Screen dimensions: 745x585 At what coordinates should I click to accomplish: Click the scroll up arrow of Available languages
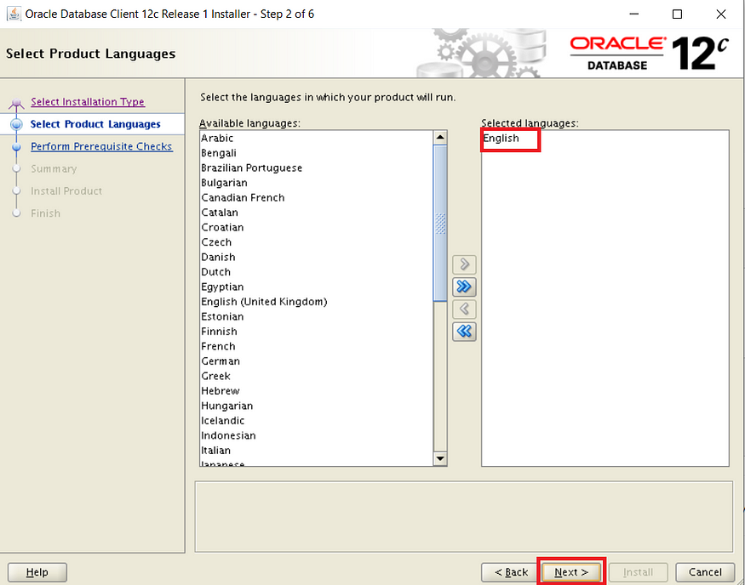tap(440, 138)
